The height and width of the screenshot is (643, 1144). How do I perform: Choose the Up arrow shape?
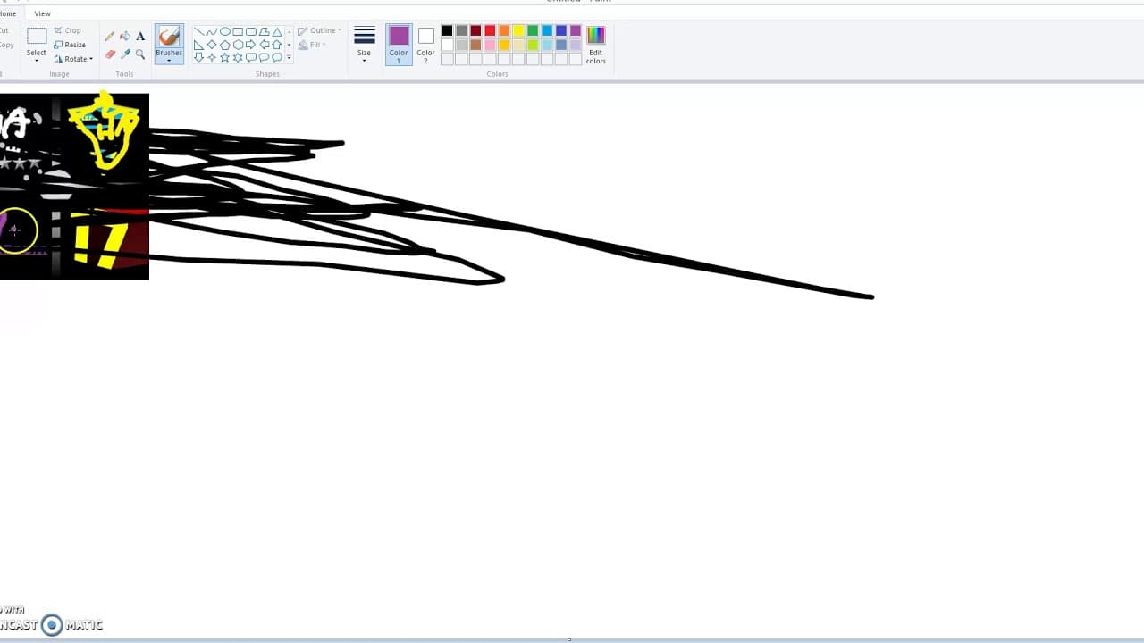click(x=277, y=45)
